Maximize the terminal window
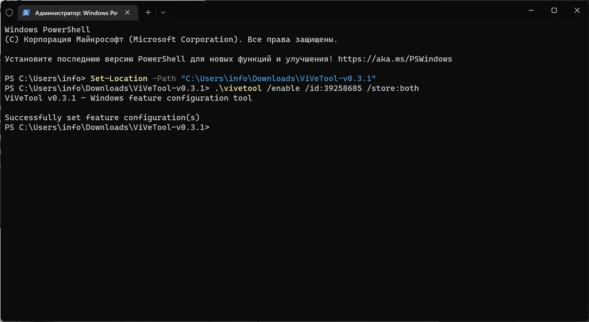 point(554,11)
